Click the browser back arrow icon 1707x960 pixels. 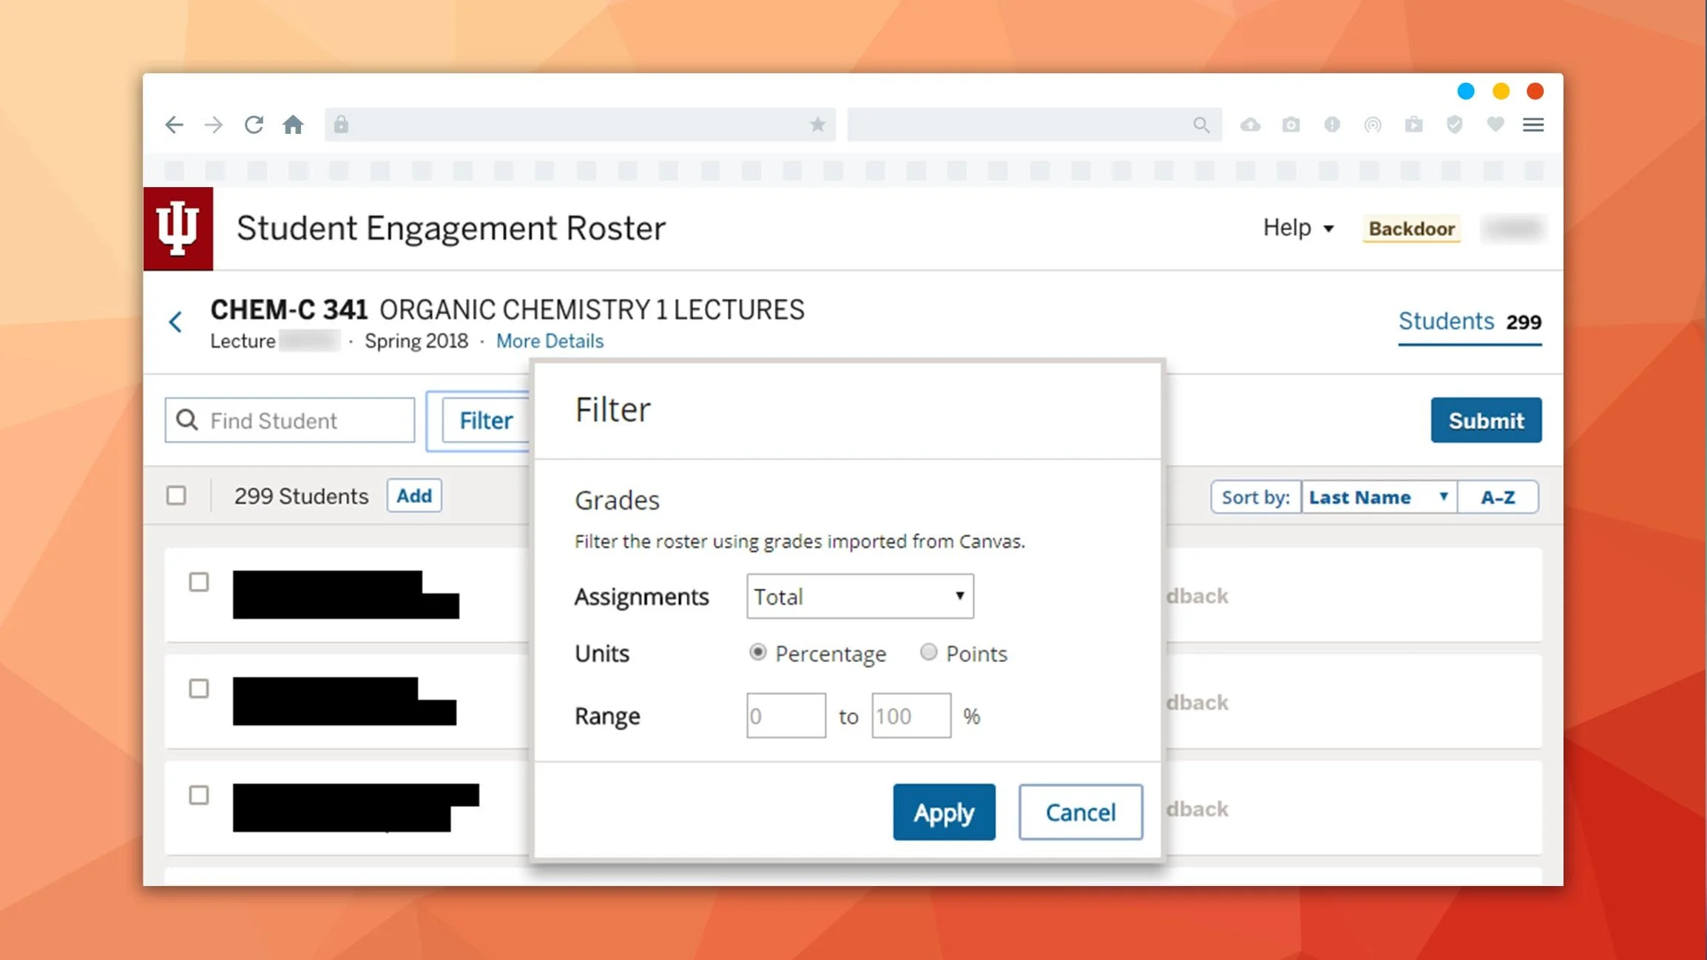tap(174, 124)
